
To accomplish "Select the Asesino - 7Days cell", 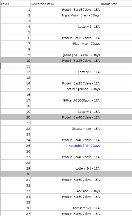I will coord(65,191).
